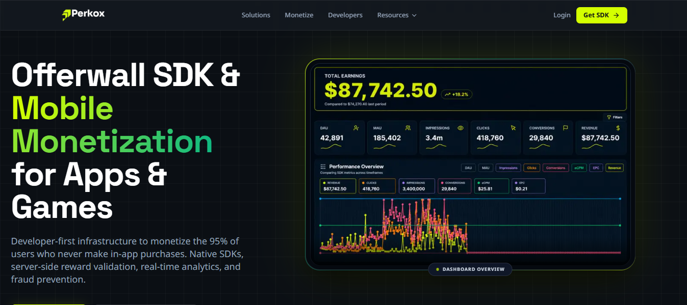Click the green dot in eCPM legend card
The image size is (687, 305).
(478, 182)
